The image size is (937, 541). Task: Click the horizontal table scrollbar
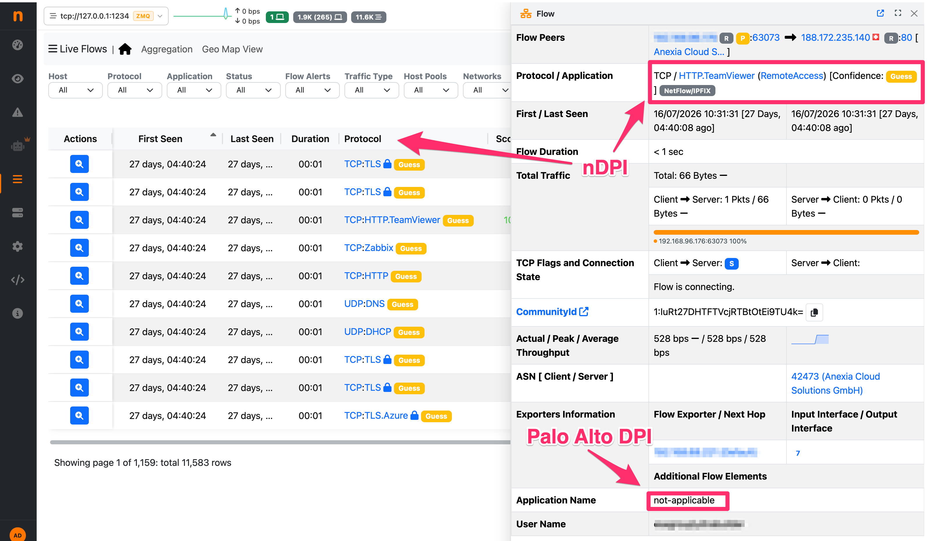click(x=280, y=442)
